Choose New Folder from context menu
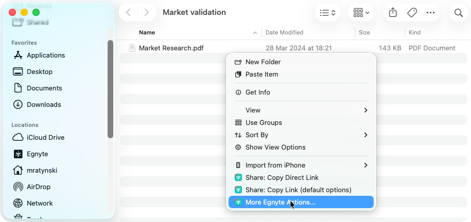Screen dimensions: 471x222 click(x=301, y=62)
